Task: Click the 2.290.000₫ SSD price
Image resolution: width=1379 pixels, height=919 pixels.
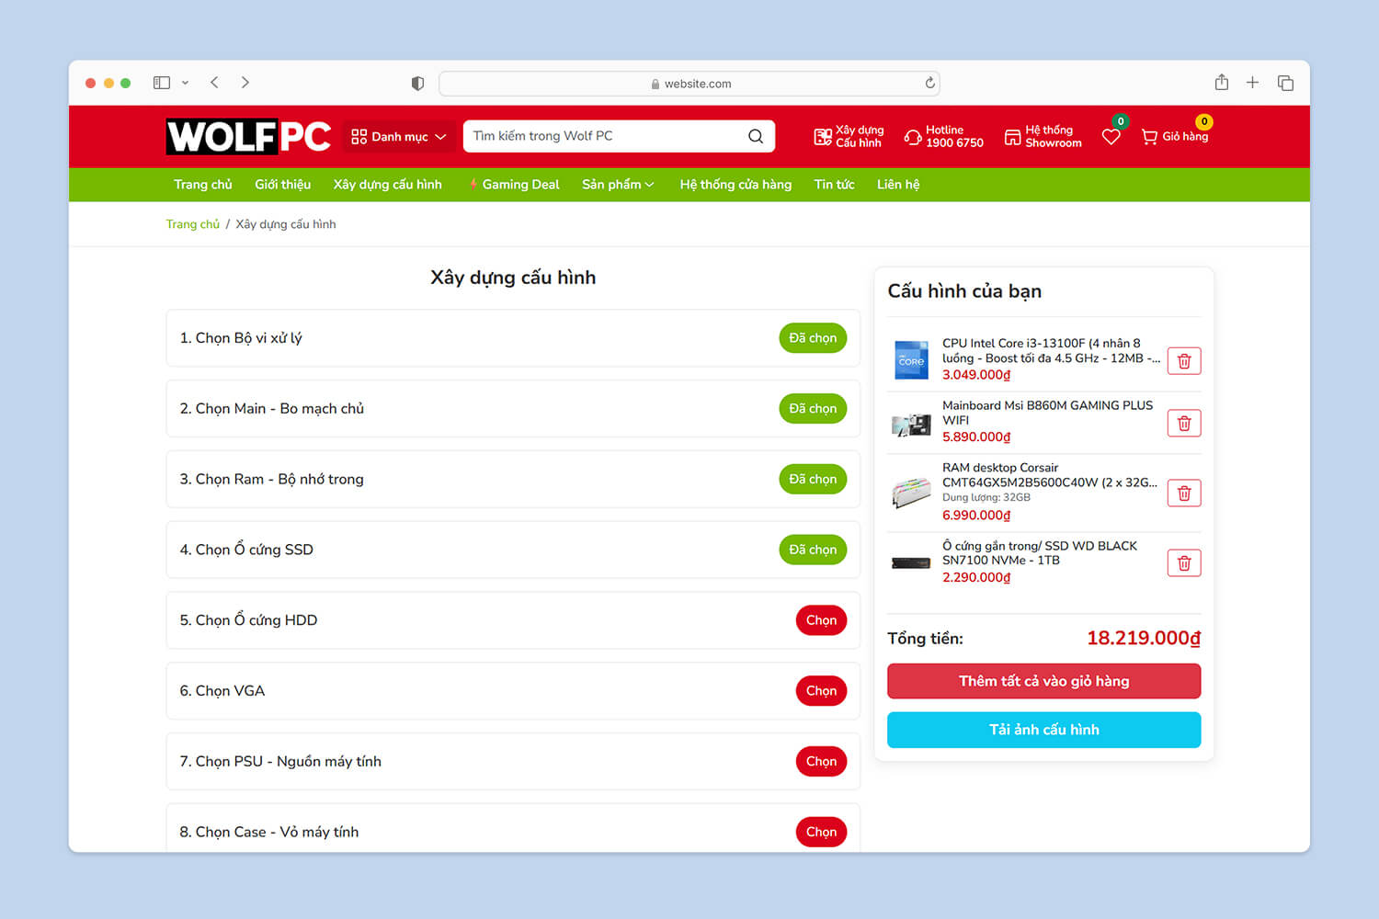Action: [x=976, y=578]
